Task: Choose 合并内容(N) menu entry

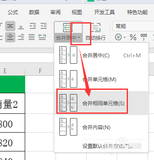Action: [101, 127]
